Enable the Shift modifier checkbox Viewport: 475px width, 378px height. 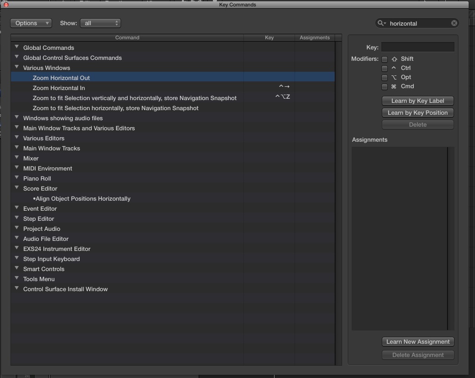point(384,59)
